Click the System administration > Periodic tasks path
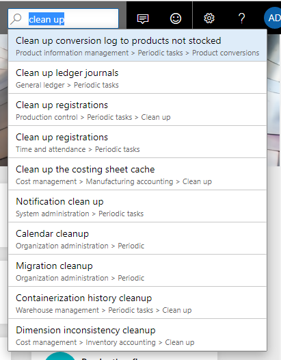Screen dimensions: 281x360 click(x=79, y=214)
